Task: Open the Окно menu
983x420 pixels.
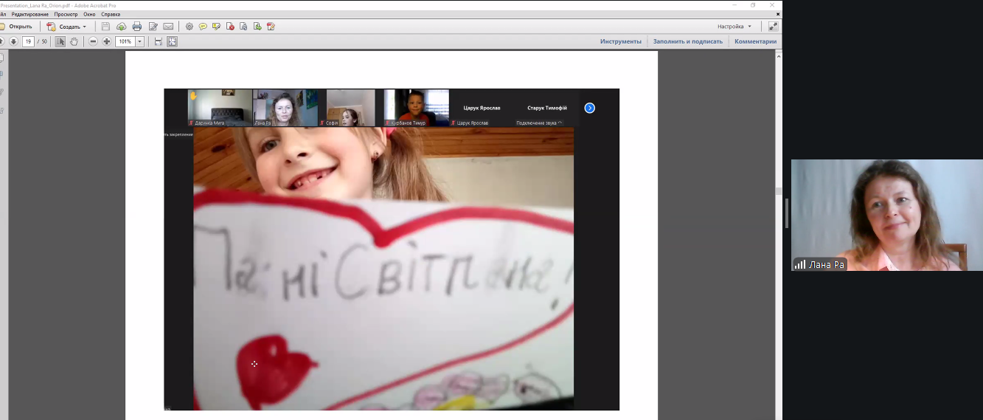Action: pyautogui.click(x=89, y=14)
